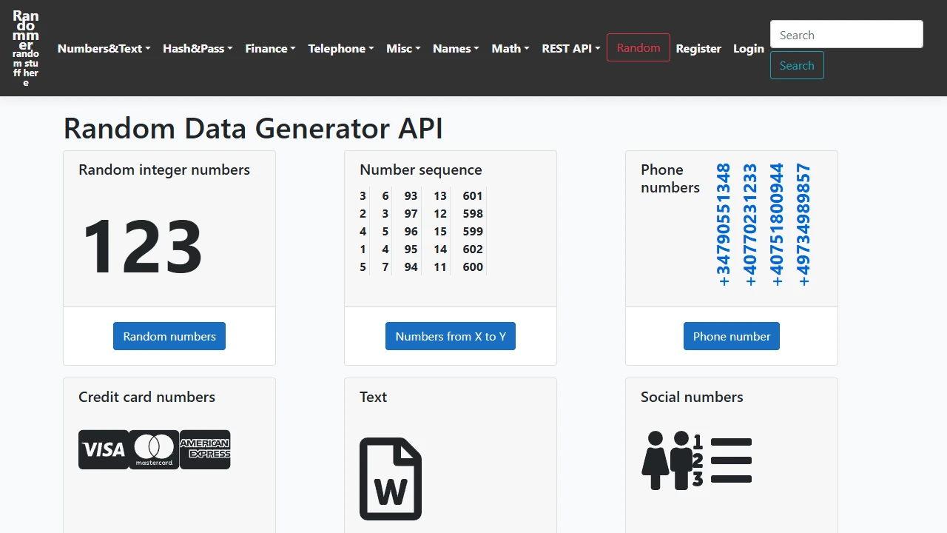The height and width of the screenshot is (533, 947).
Task: Click the American Express icon
Action: (x=204, y=449)
